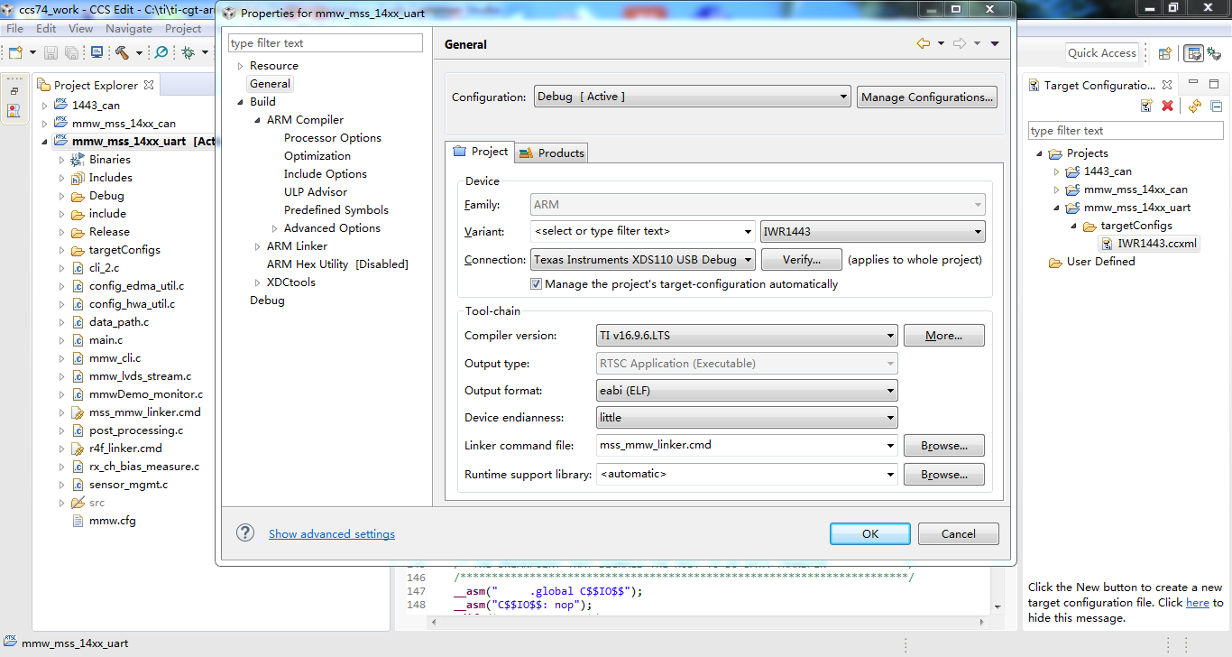Close the Target Configurations tab X
Viewport: 1232px width, 657px height.
1167,85
